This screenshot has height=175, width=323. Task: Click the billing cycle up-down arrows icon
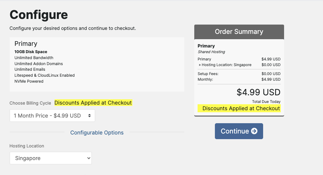[x=89, y=116]
